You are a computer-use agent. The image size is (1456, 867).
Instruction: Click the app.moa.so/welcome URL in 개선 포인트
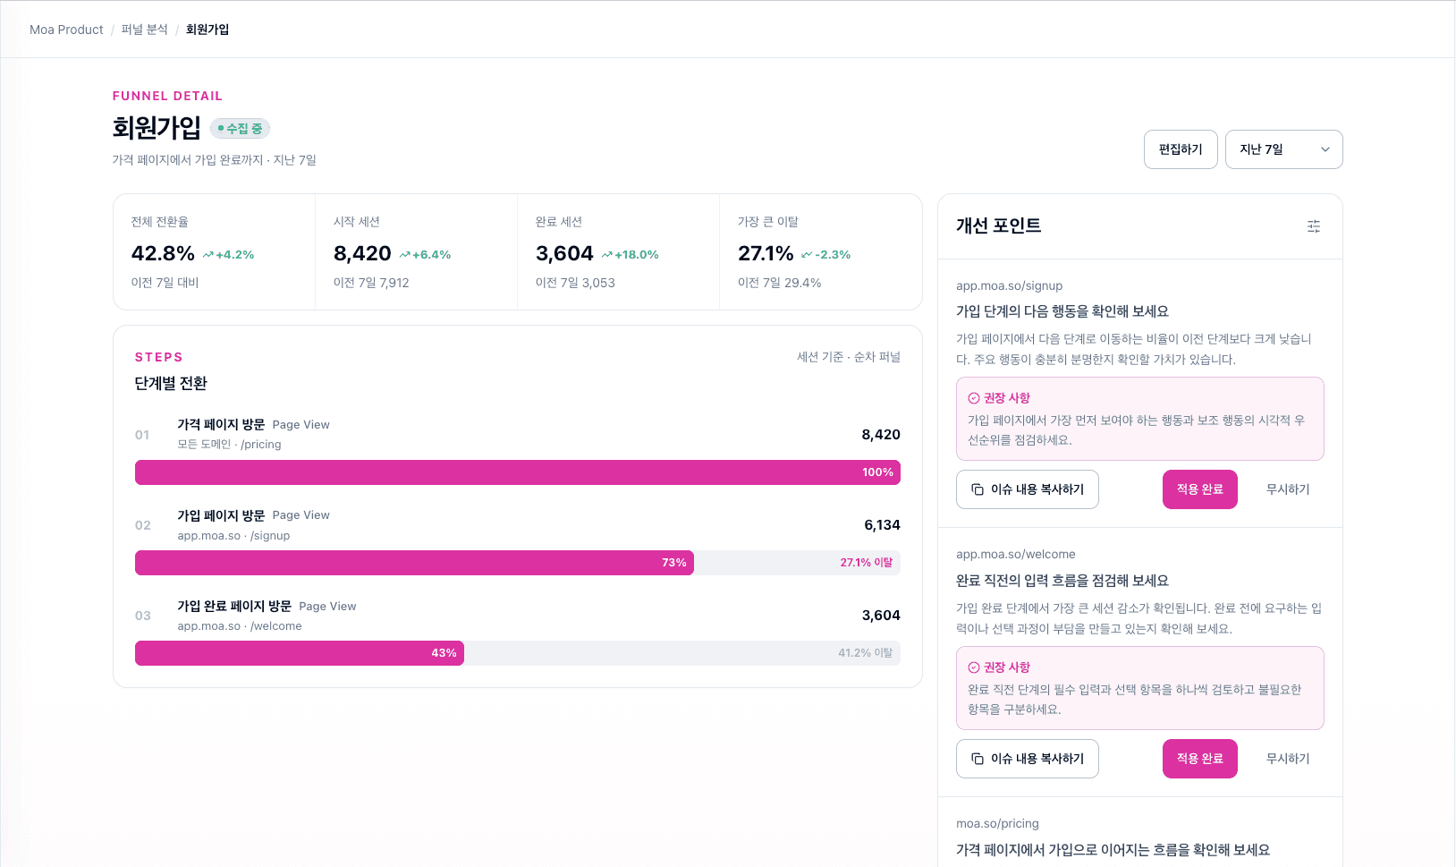coord(1016,554)
